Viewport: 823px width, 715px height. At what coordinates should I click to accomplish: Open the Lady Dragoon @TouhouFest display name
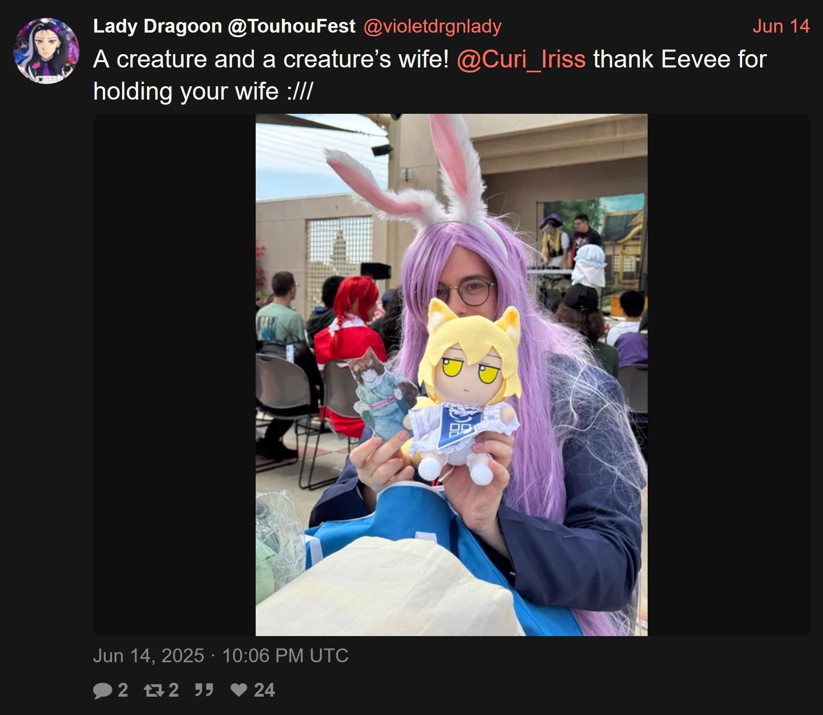(224, 26)
